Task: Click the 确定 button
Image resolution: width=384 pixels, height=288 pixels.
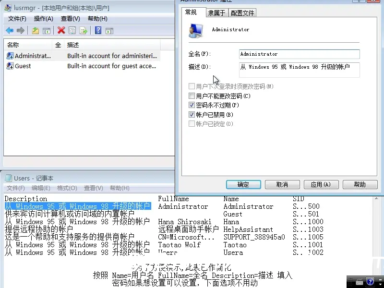Action: point(243,184)
